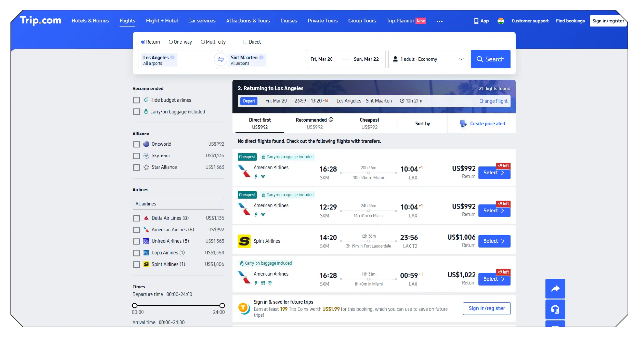
Task: Click the Spirit Airlines yellow logo in results
Action: coord(244,241)
